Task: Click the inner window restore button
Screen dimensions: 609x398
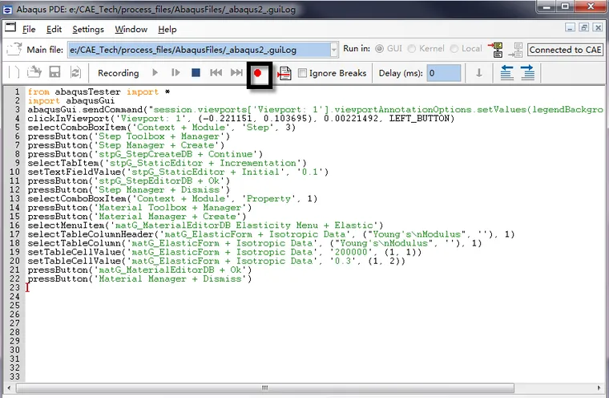Action: pyautogui.click(x=583, y=27)
